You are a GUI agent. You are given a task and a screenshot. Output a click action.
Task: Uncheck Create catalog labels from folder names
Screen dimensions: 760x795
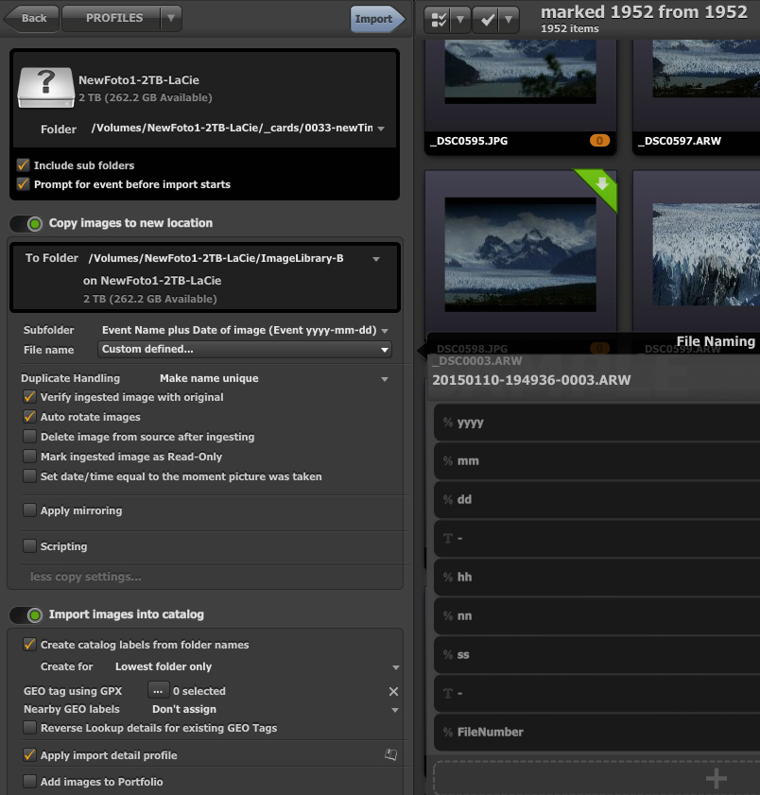coord(29,645)
